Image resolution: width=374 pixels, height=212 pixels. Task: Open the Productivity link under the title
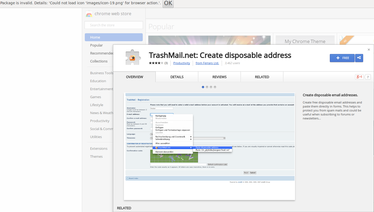click(x=182, y=63)
